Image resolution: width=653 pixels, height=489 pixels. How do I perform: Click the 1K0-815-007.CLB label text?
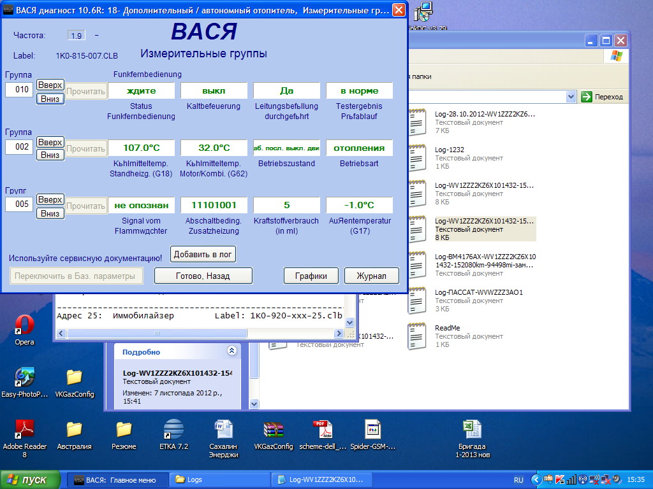(87, 56)
